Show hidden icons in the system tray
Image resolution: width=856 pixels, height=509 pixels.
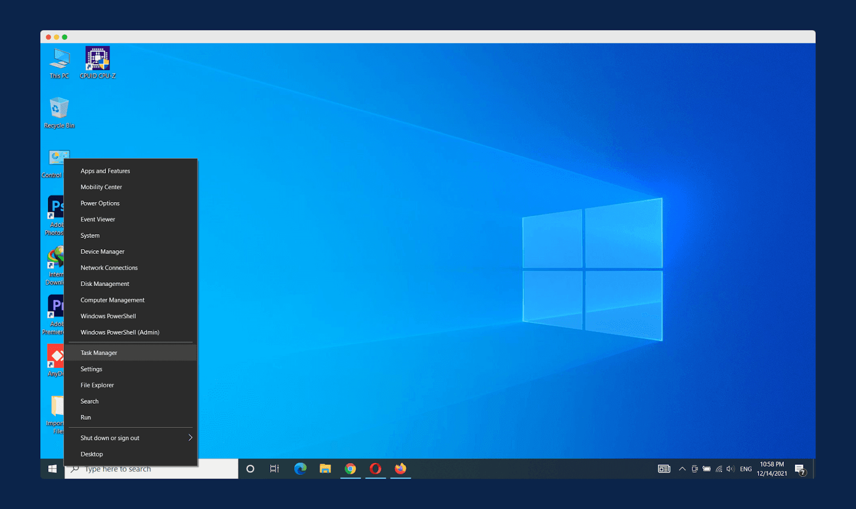(682, 469)
